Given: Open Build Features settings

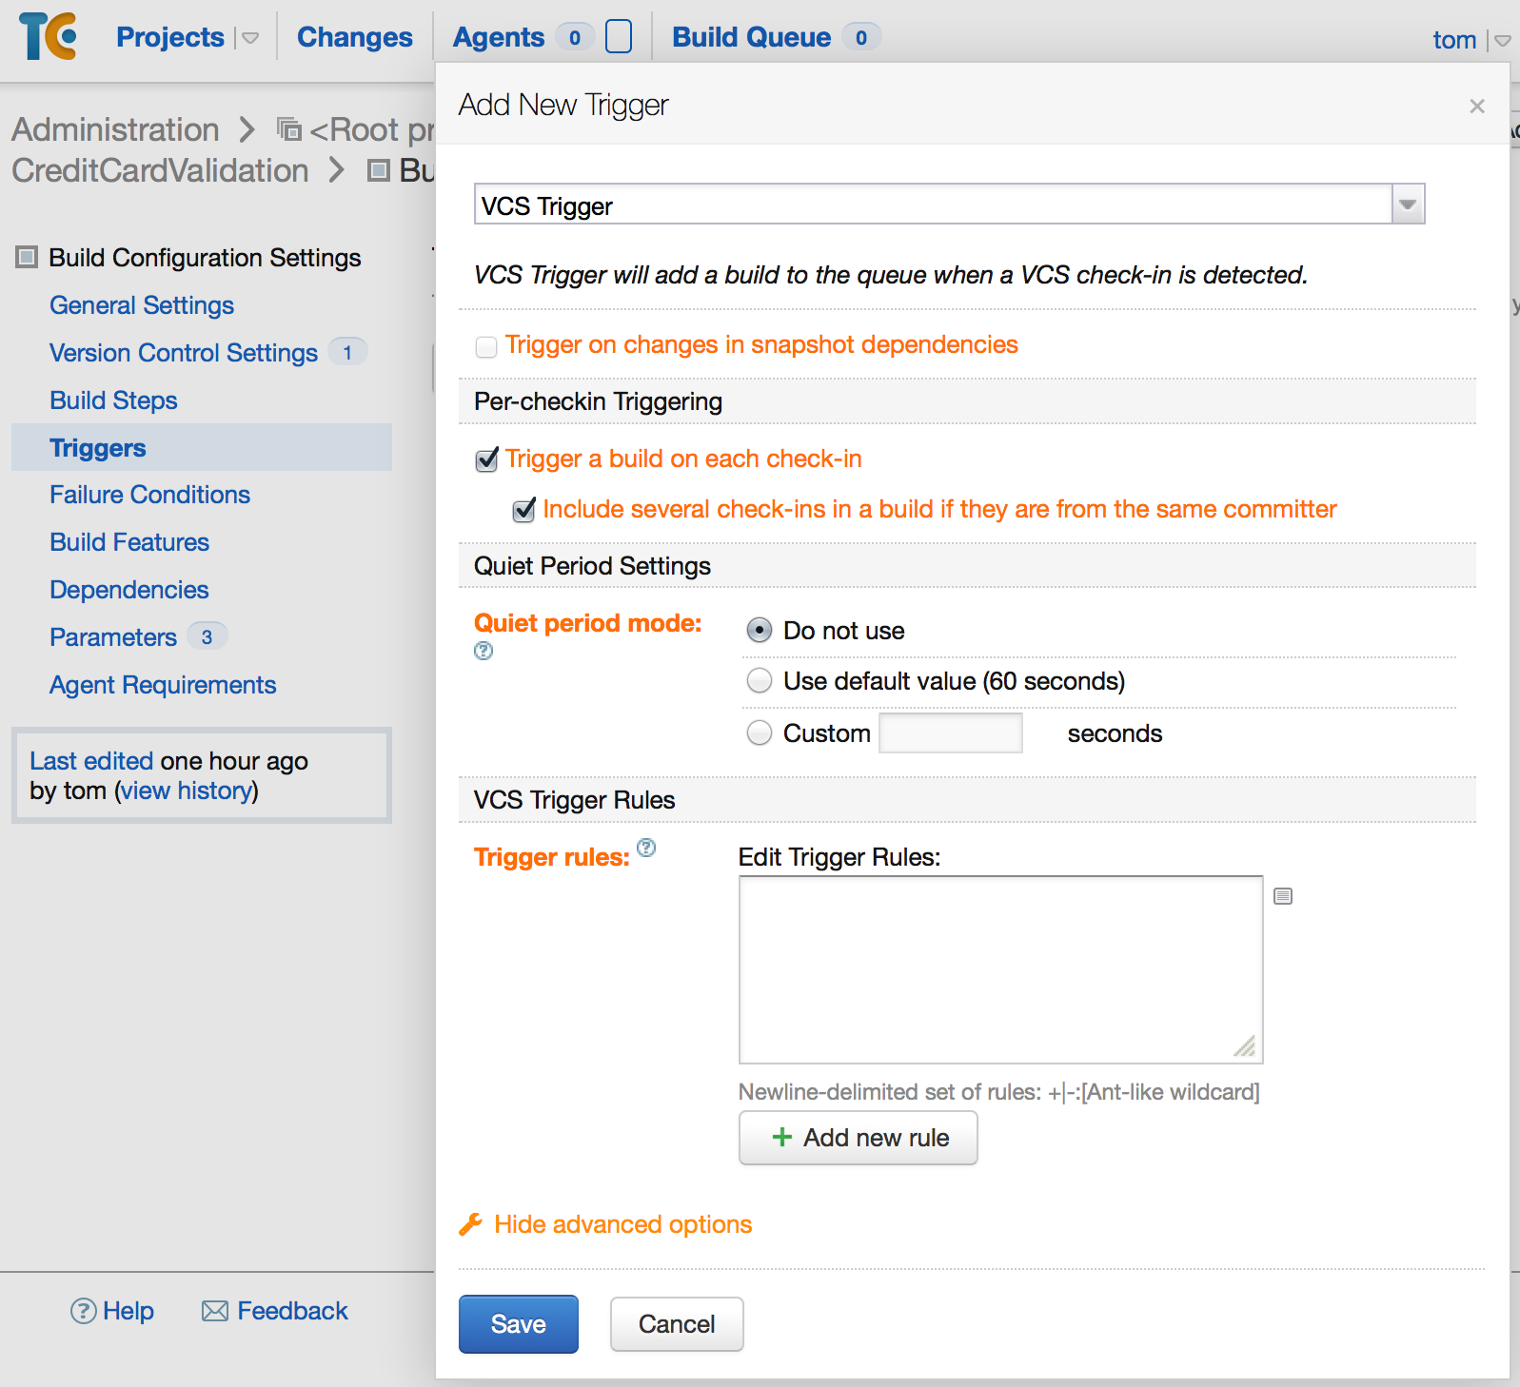Looking at the screenshot, I should pyautogui.click(x=129, y=542).
